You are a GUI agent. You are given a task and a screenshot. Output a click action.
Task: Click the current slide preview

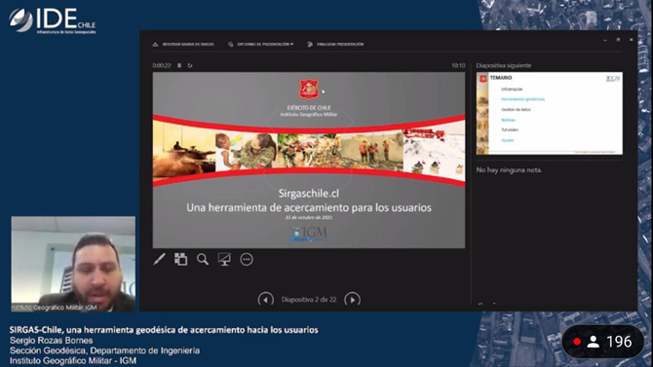pos(309,161)
